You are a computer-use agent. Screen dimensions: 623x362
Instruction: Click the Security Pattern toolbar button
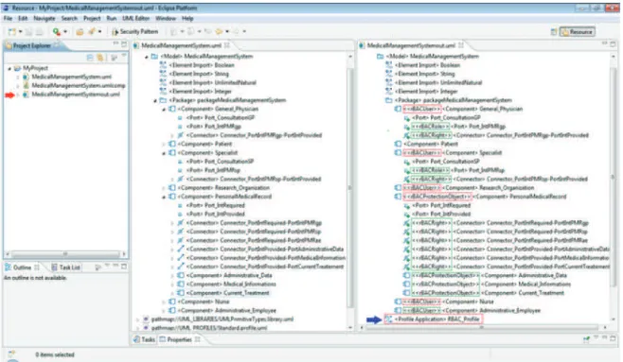point(135,31)
